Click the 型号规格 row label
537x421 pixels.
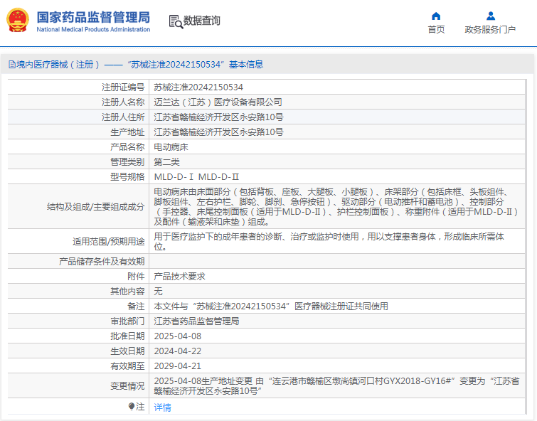[x=127, y=177]
